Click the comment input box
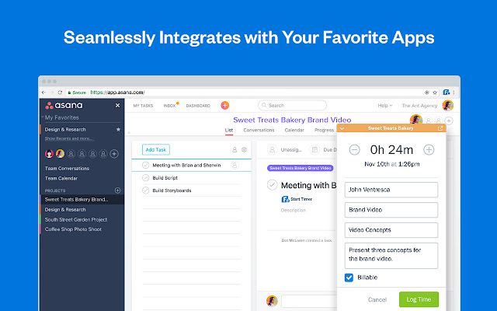The image size is (497, 311). [309, 301]
